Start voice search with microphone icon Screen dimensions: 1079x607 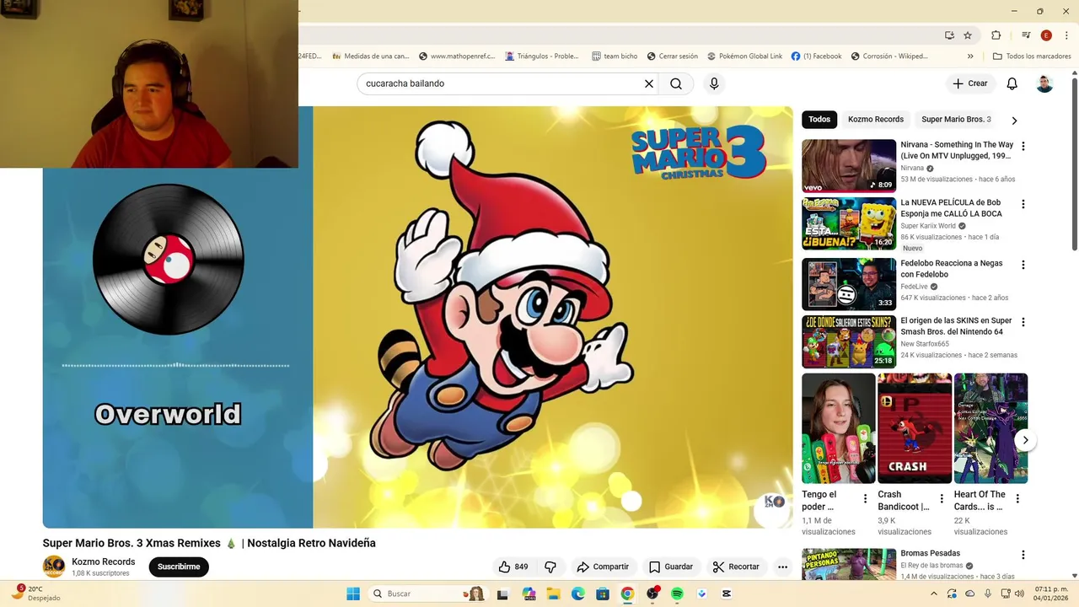tap(714, 83)
